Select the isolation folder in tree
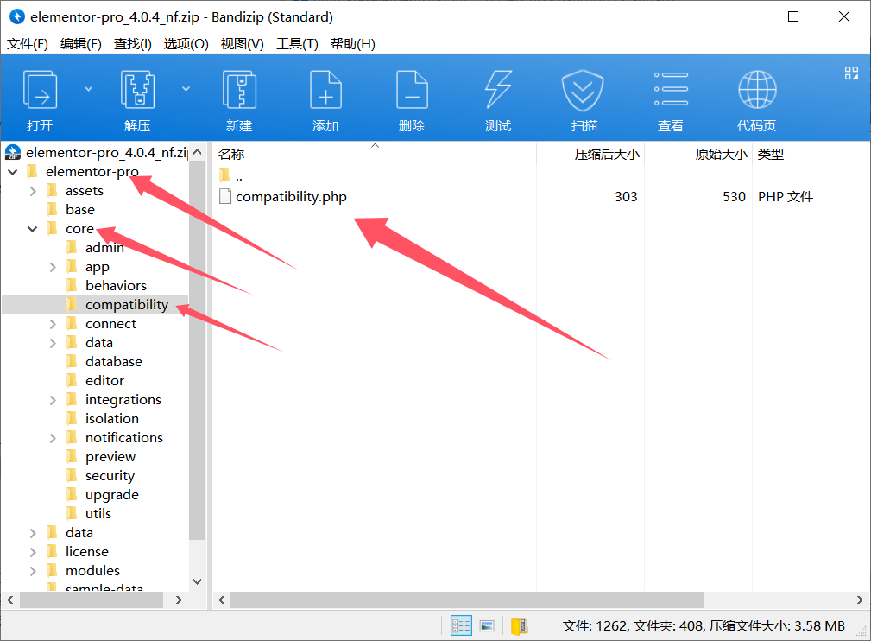The height and width of the screenshot is (641, 871). tap(112, 419)
